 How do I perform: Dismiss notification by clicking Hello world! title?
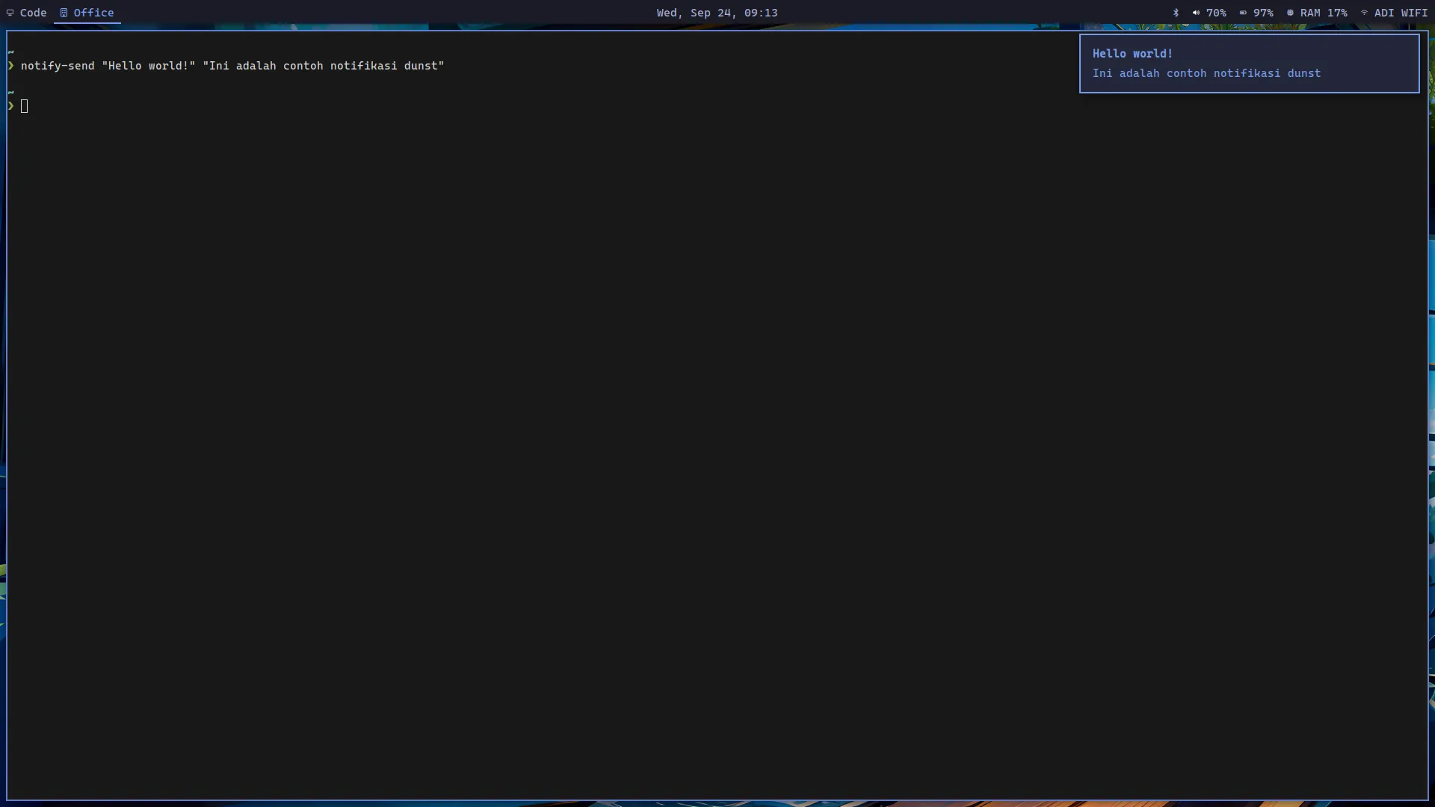(x=1132, y=54)
